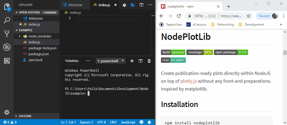
Task: Open package-lock.json file
Action: click(37, 48)
